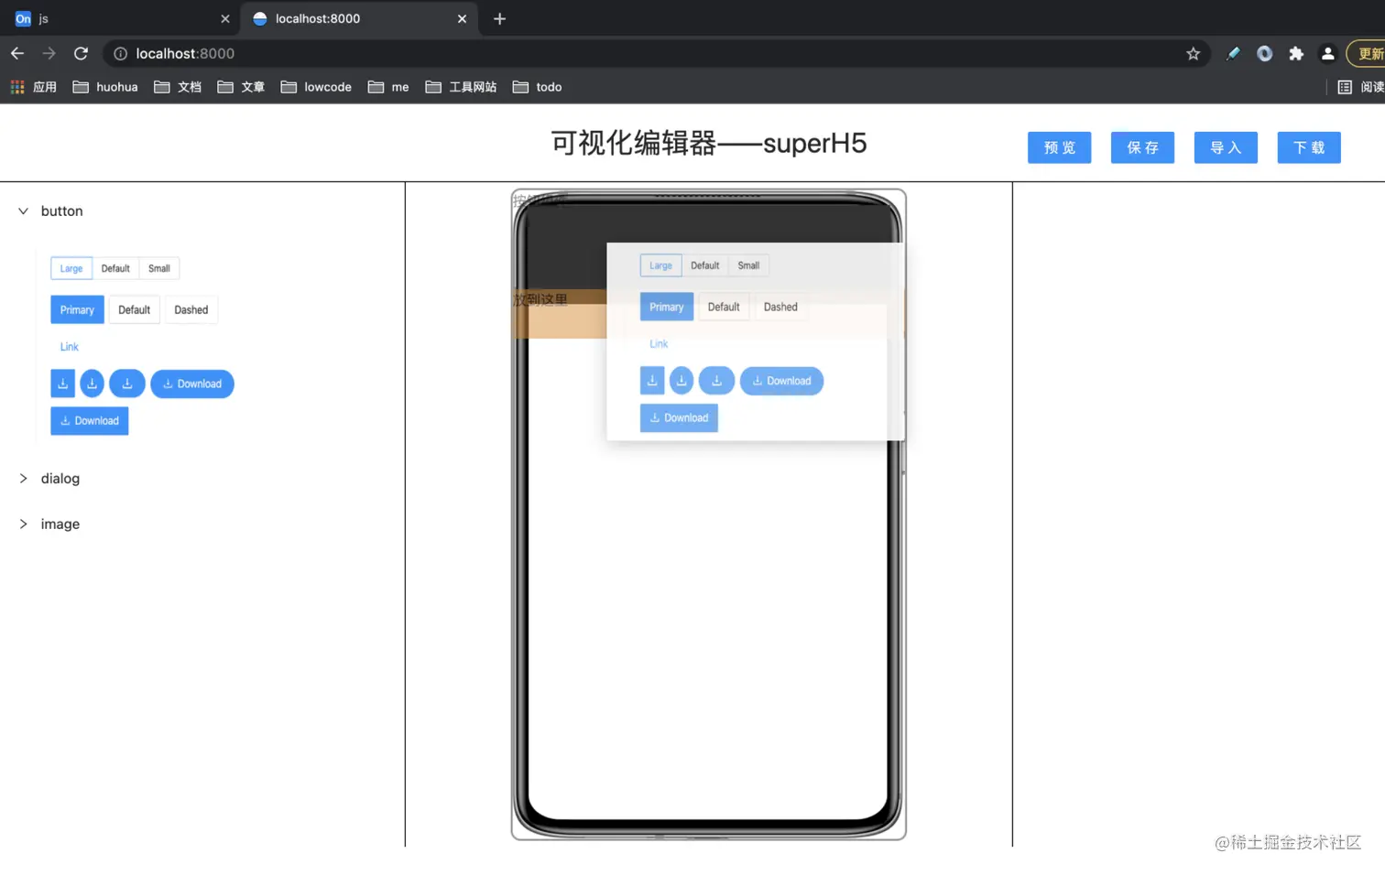This screenshot has width=1385, height=875.
Task: Open the pen-shaped browser extension
Action: pyautogui.click(x=1233, y=54)
